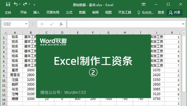The image size is (187, 106).
Task: Click the 登录 sign-in link
Action: tap(161, 12)
